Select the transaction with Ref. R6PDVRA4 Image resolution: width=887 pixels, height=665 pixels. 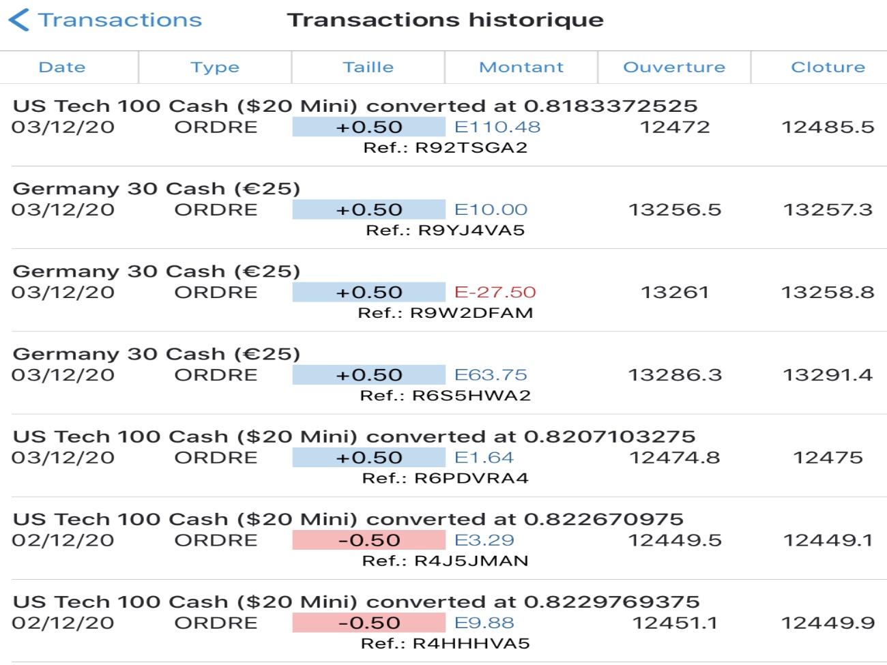click(x=445, y=478)
